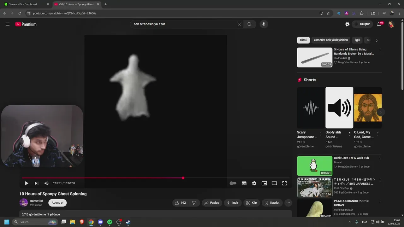This screenshot has height=227, width=404.
Task: Open options for Duck Goes For A Walk
Action: coord(380,159)
